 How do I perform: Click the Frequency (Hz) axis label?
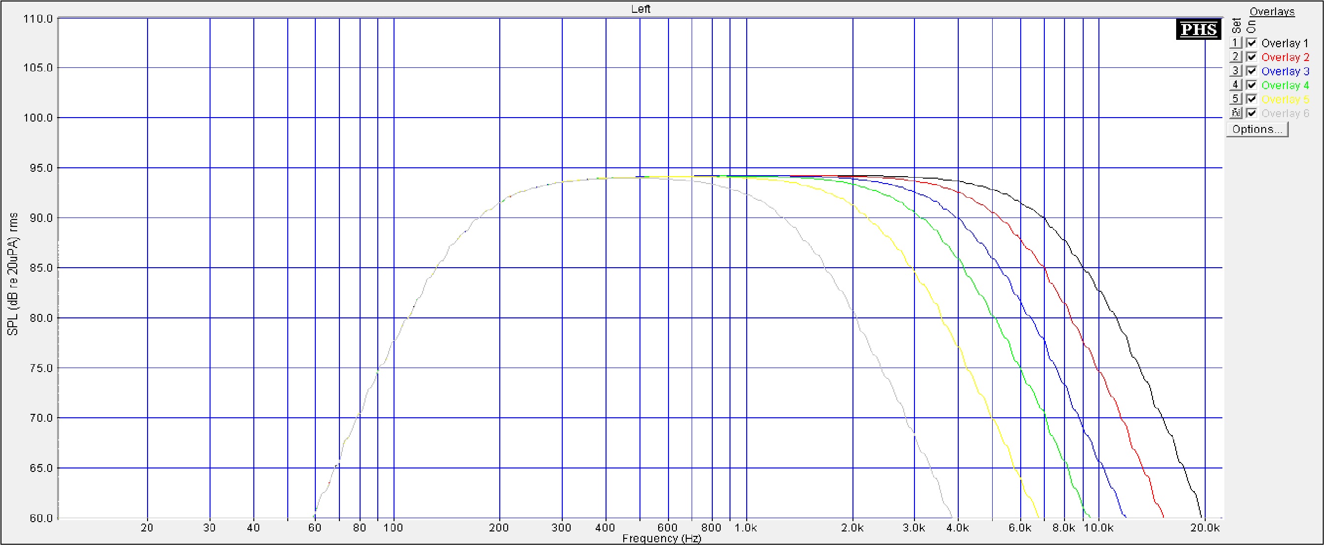(x=661, y=539)
